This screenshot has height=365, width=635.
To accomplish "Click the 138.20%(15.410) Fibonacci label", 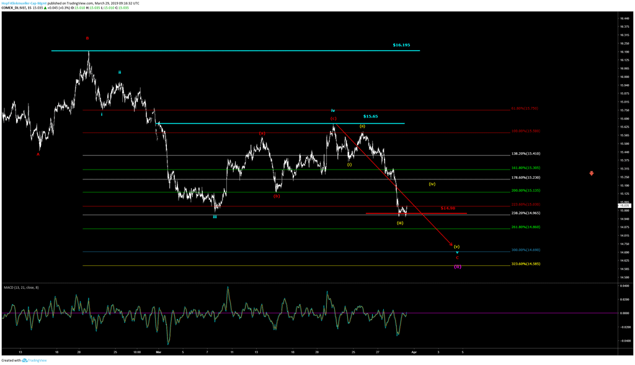I will [x=526, y=153].
